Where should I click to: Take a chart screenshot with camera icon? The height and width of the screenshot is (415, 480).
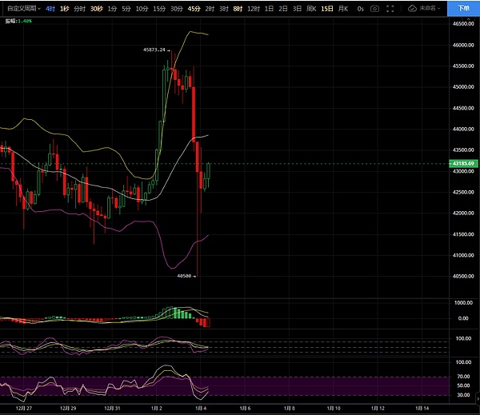point(375,8)
